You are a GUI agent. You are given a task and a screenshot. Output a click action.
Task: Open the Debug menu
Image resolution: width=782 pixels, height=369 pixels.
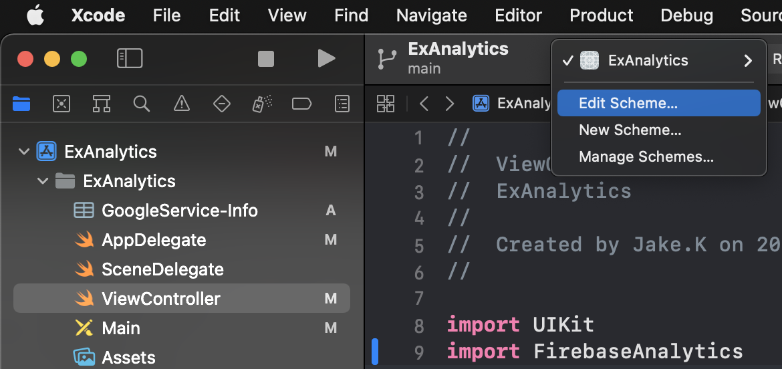point(686,15)
